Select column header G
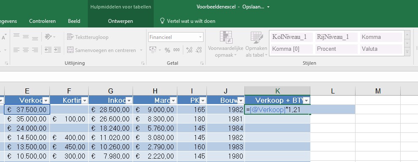Viewport: 418px width, 162px height. click(x=111, y=91)
